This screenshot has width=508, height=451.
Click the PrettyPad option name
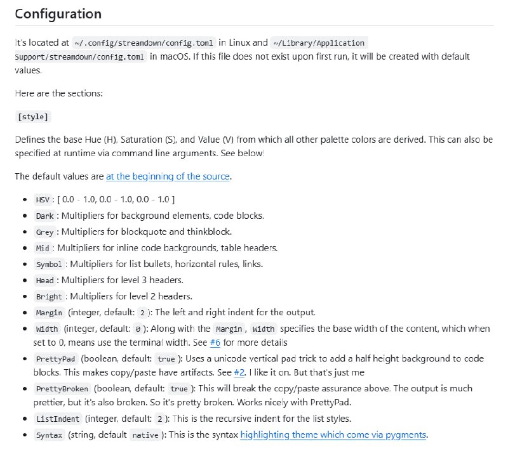(x=55, y=359)
